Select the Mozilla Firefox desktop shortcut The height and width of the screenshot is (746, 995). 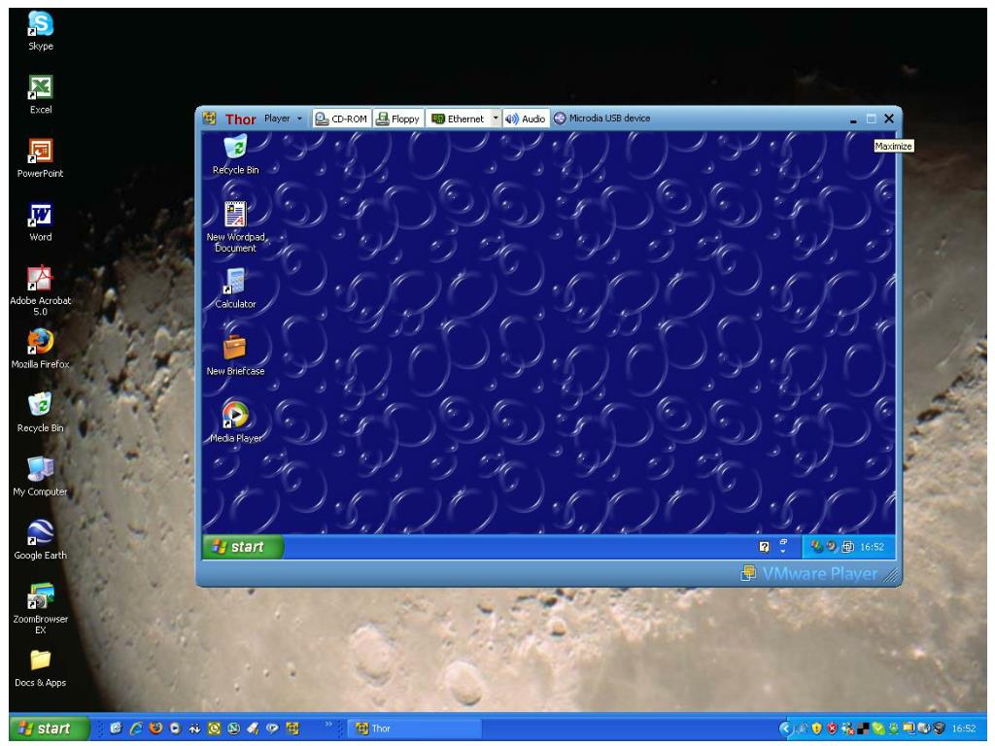[41, 349]
